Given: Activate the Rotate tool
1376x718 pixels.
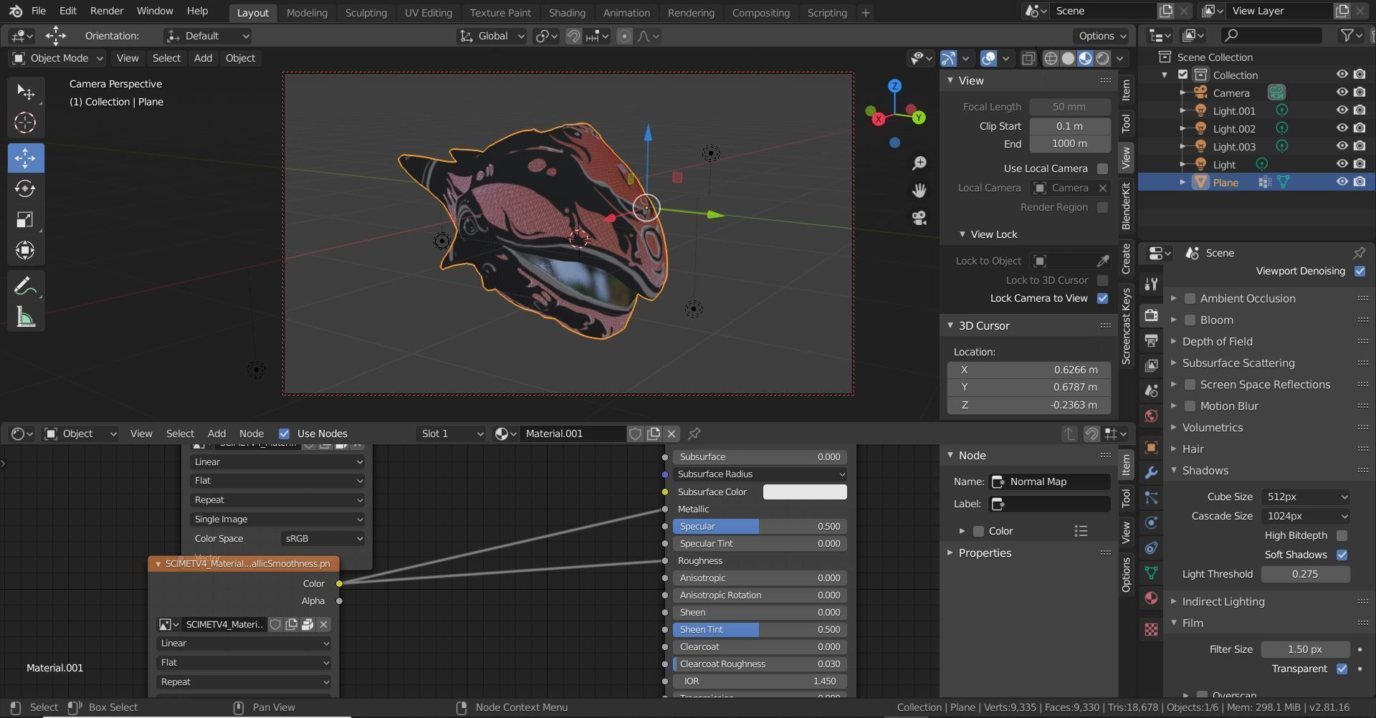Looking at the screenshot, I should 25,188.
